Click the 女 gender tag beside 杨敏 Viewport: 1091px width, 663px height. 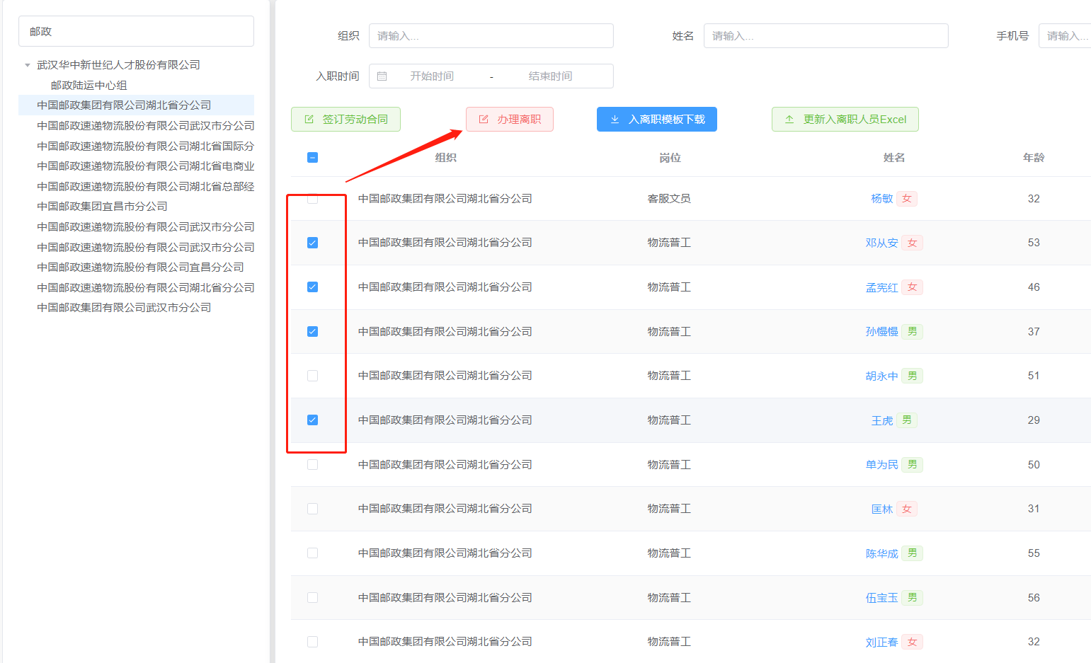tap(907, 199)
